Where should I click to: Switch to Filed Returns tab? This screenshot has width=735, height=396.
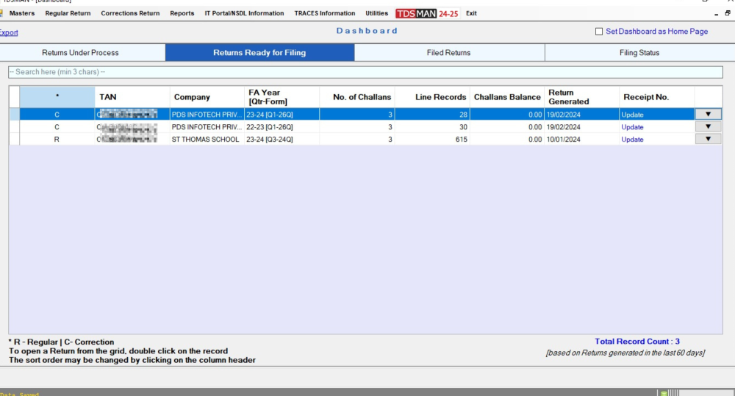point(449,52)
